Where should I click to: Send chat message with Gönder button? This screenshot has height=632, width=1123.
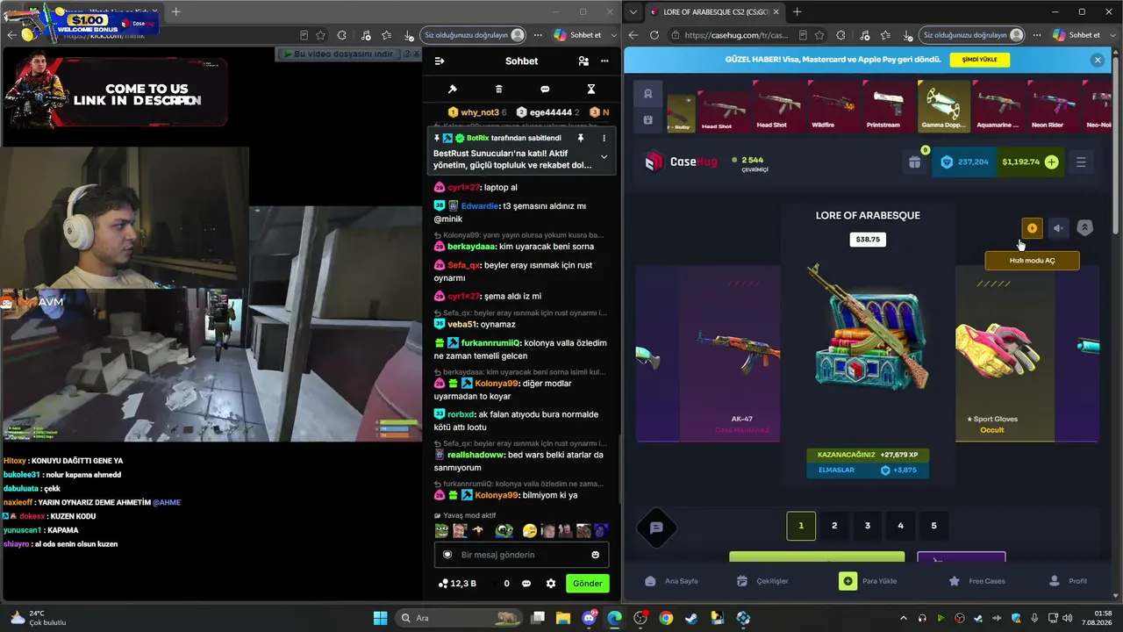[x=588, y=584]
